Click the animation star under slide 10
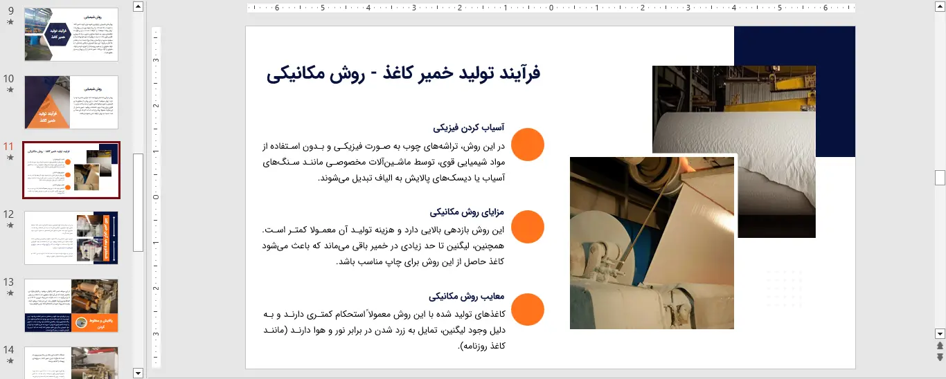Viewport: 946px width, 379px height. pos(10,90)
